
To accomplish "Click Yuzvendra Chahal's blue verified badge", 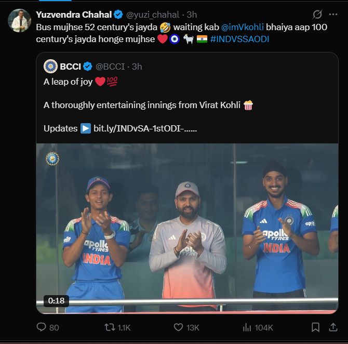I will [x=118, y=15].
